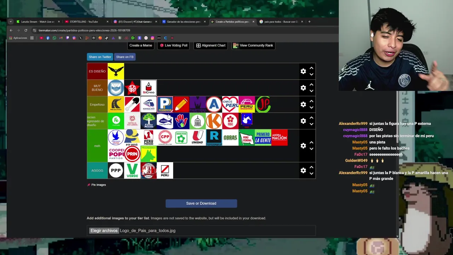Move AGGGG tier up with arrow
The image size is (453, 255).
click(311, 167)
